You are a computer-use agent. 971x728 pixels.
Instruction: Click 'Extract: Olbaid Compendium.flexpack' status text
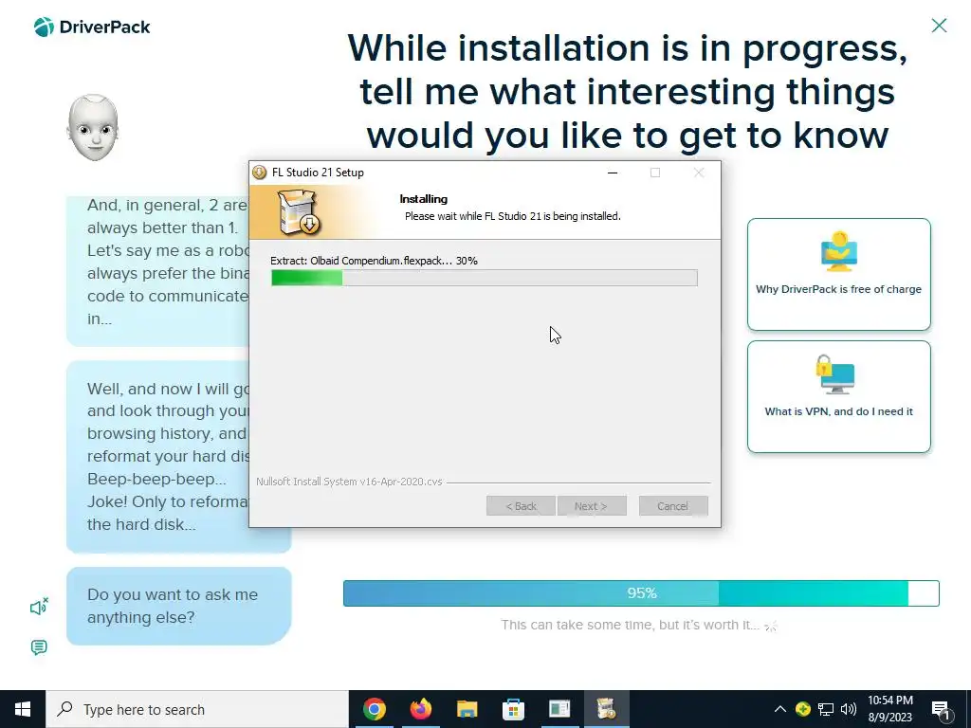[374, 261]
